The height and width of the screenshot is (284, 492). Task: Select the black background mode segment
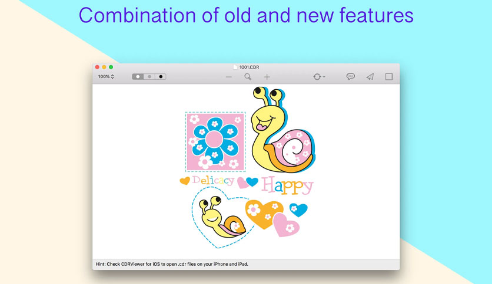pyautogui.click(x=161, y=77)
